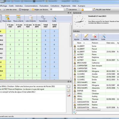Open the Liste d'attente tool
The height and width of the screenshot is (119, 119).
(31, 18)
